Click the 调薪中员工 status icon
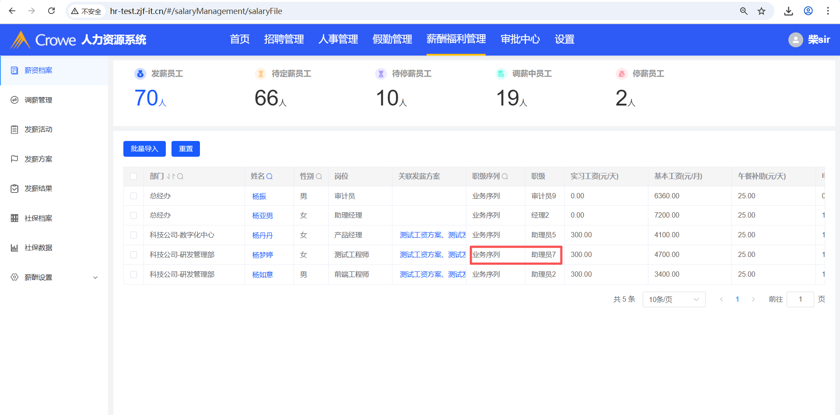 (501, 74)
